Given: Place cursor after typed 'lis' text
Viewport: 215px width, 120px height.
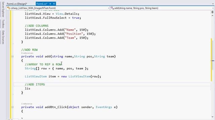Looking at the screenshot, I should coord(30,88).
